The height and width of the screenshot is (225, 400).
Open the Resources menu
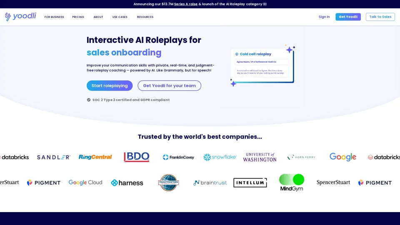tap(145, 17)
